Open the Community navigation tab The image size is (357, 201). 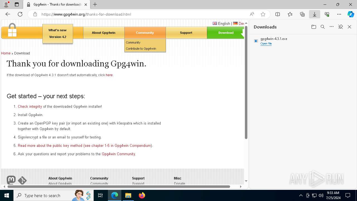(145, 33)
